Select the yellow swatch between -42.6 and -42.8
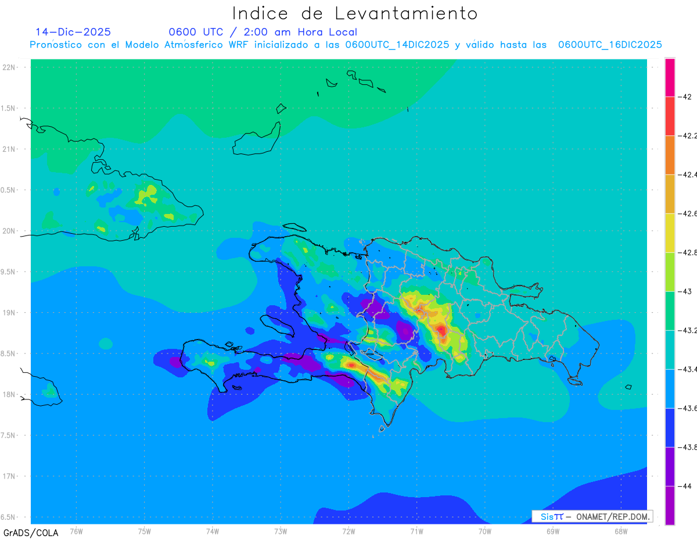697x539 pixels. tap(670, 233)
